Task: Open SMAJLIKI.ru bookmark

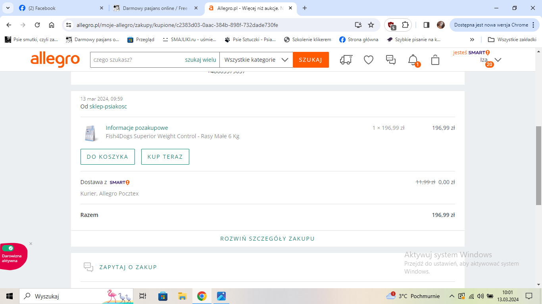Action: (190, 40)
